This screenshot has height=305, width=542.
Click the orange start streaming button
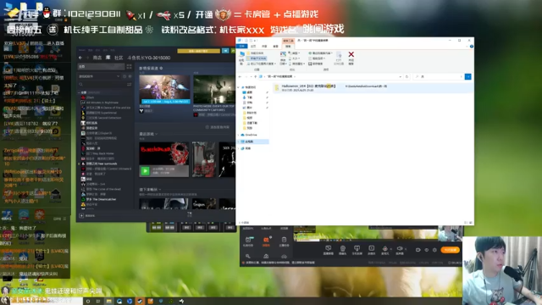tap(450, 250)
